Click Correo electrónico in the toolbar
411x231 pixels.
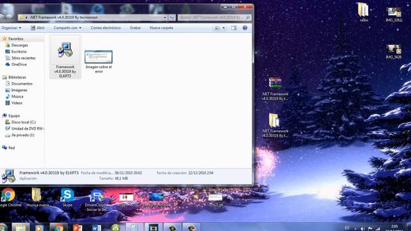pos(105,28)
